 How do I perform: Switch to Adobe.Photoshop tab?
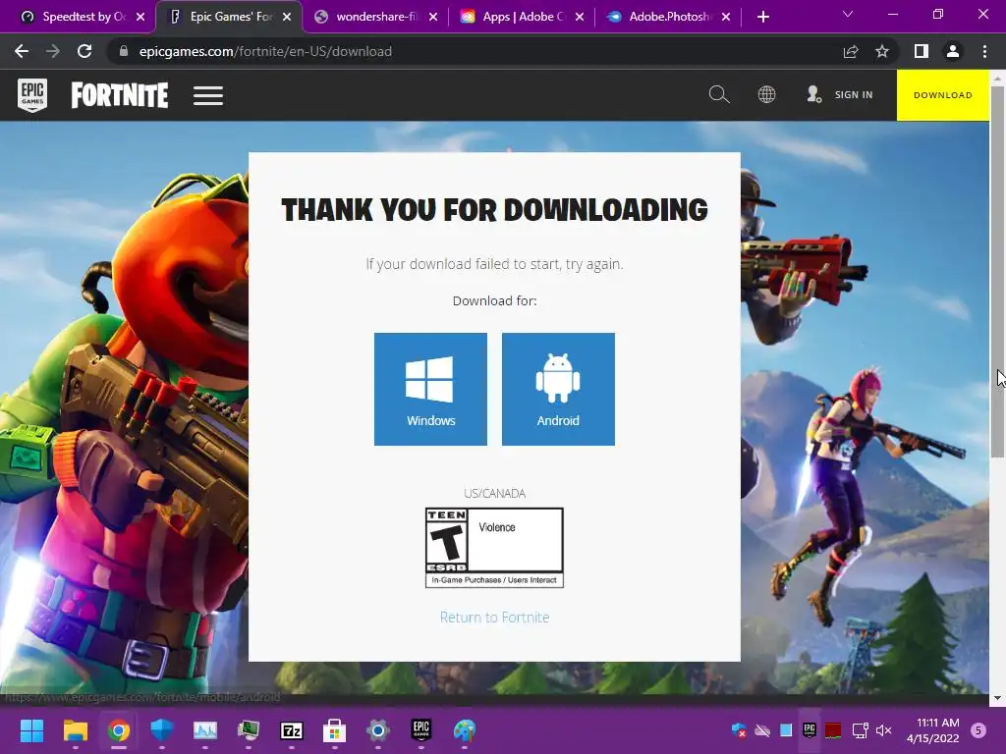(661, 17)
